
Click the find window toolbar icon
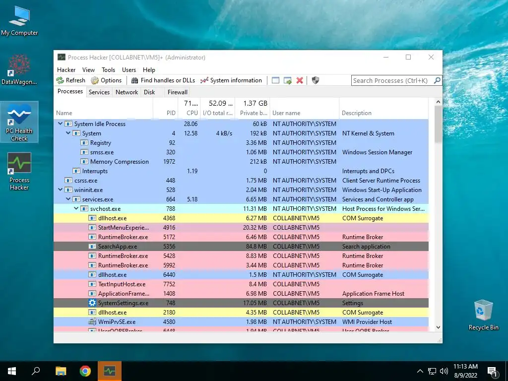[275, 80]
